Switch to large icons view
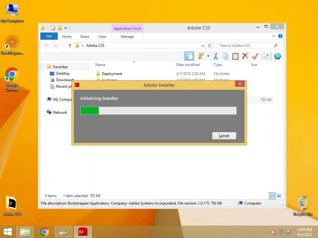Image resolution: width=318 pixels, height=238 pixels. coord(279,196)
